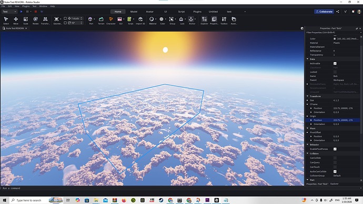Collapse the Behavior section
This screenshot has width=363, height=204.
pos(308,145)
